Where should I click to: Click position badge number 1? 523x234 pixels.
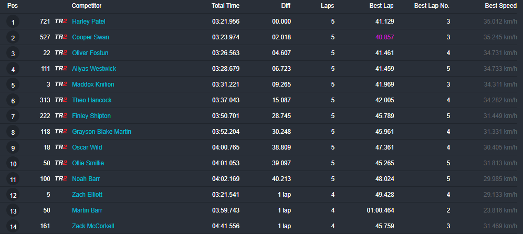point(13,22)
